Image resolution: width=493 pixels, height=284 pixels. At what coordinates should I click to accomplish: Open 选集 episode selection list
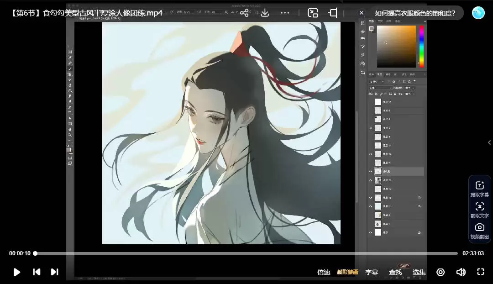(x=419, y=272)
